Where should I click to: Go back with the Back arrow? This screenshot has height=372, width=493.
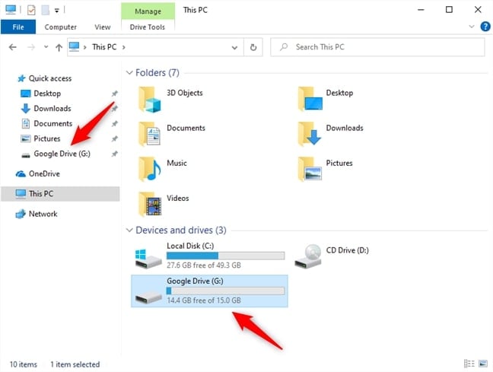(x=13, y=47)
